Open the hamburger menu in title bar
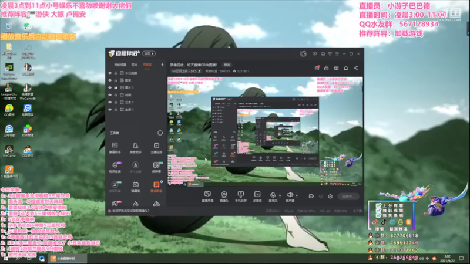This screenshot has height=264, width=470. coord(337,53)
